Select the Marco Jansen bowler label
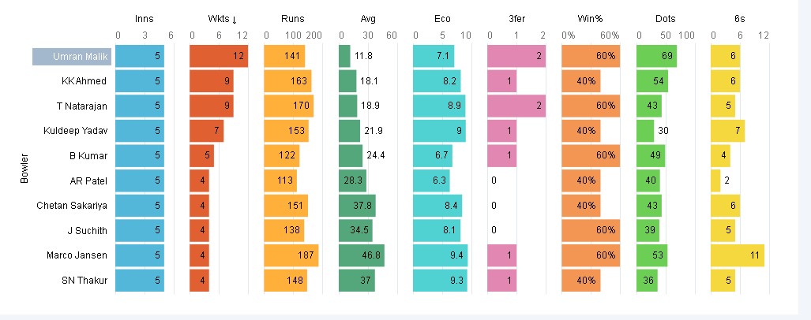This screenshot has height=320, width=811. click(x=84, y=255)
